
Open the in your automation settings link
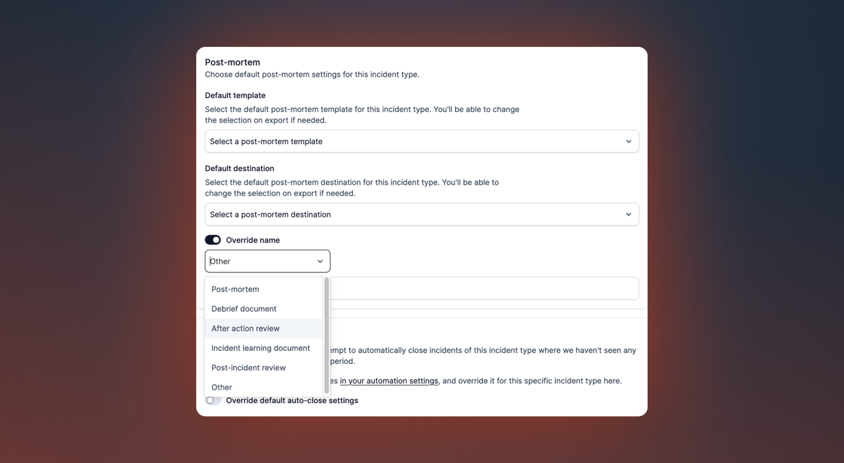point(389,381)
